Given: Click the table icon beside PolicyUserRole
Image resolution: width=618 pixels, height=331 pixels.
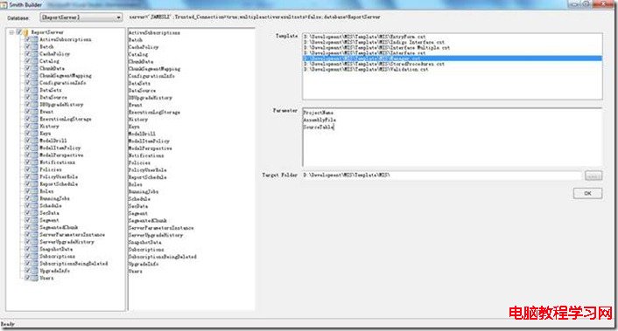Looking at the screenshot, I should point(34,177).
